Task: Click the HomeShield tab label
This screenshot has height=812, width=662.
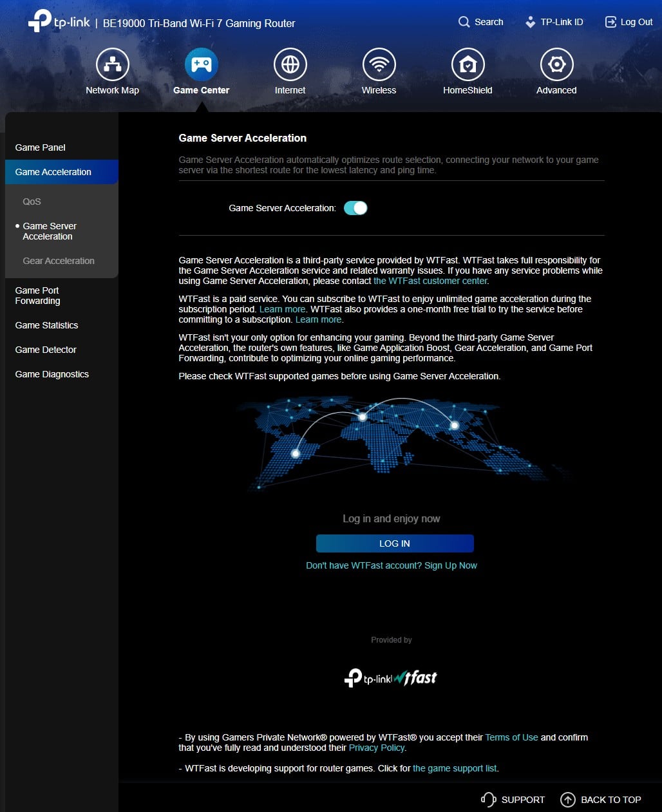Action: point(468,90)
